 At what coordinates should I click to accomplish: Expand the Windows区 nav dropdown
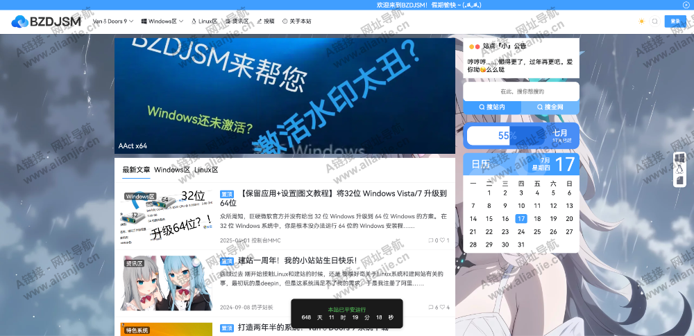(x=162, y=21)
